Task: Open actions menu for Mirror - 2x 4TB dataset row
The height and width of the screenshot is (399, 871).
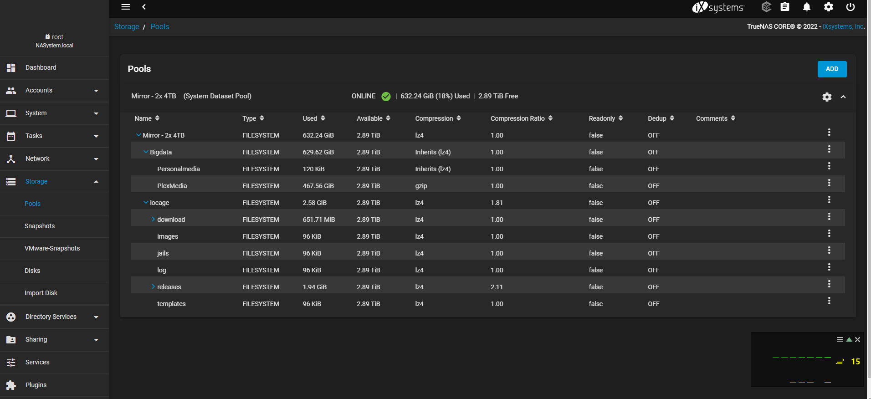Action: 829,132
